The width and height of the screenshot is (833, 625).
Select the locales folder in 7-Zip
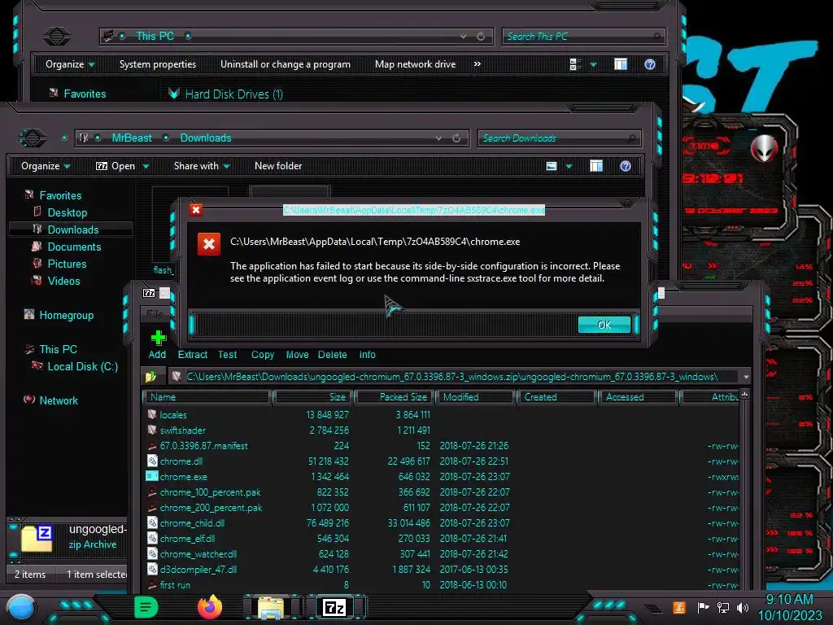click(x=173, y=414)
